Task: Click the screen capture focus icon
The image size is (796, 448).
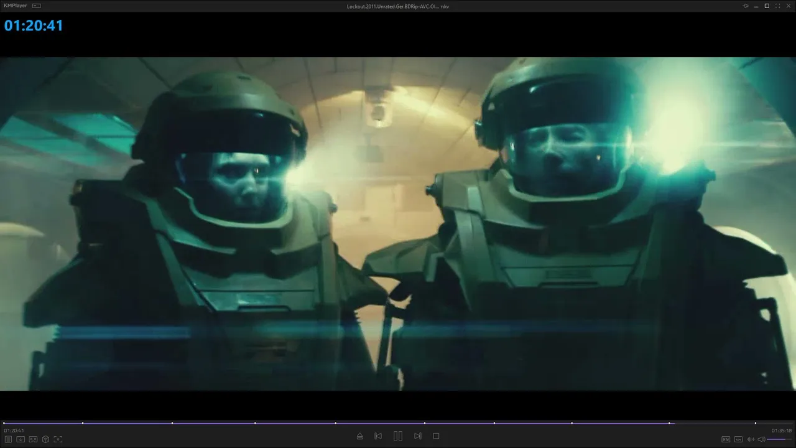Action: point(58,439)
